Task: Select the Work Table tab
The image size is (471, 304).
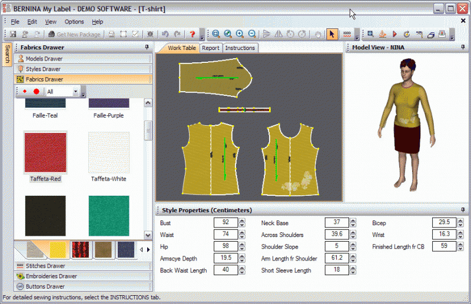Action: [181, 48]
